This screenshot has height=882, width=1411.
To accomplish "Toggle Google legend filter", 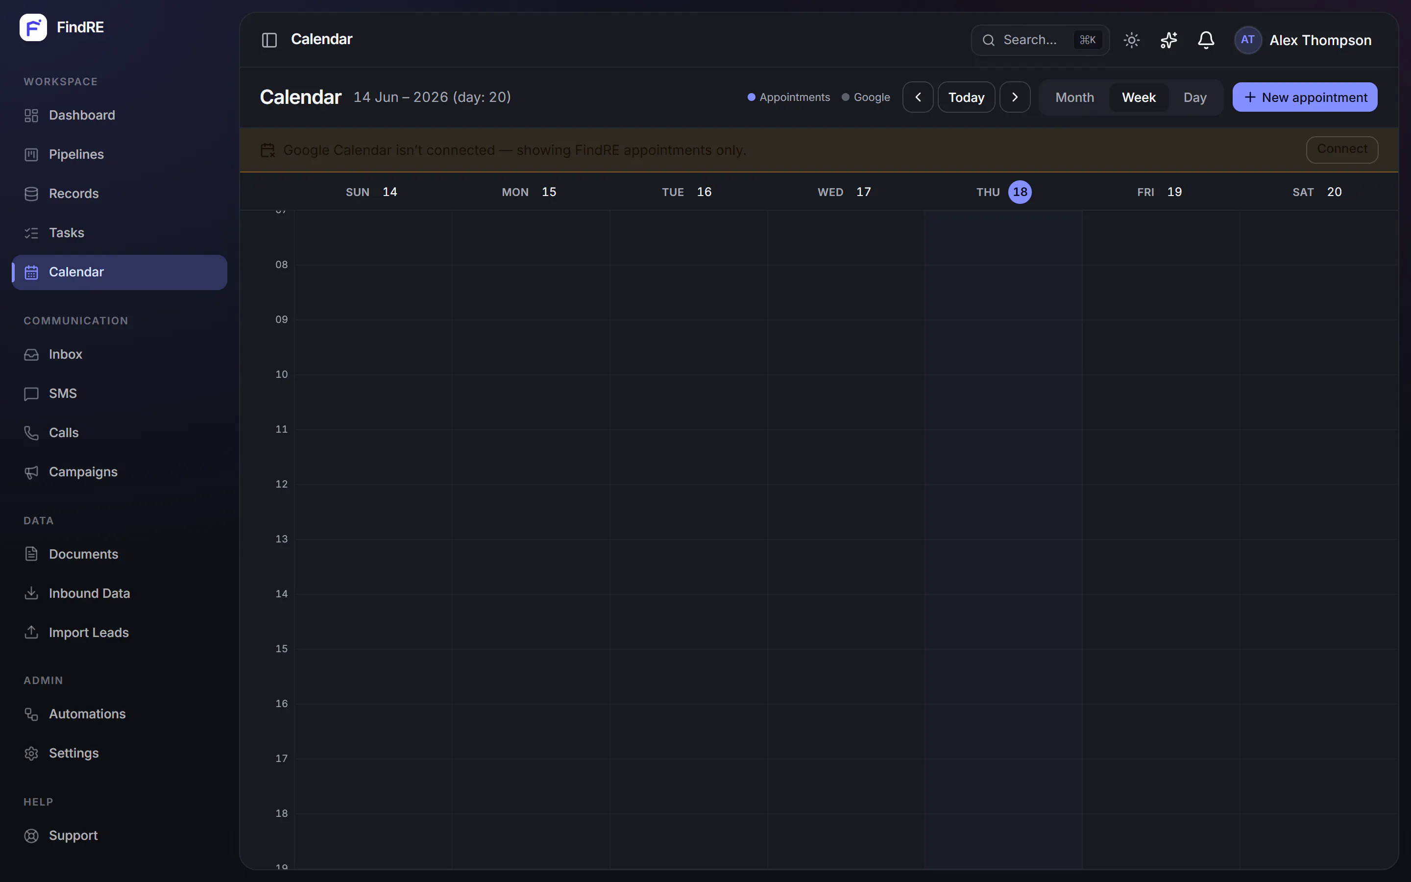I will 866,97.
